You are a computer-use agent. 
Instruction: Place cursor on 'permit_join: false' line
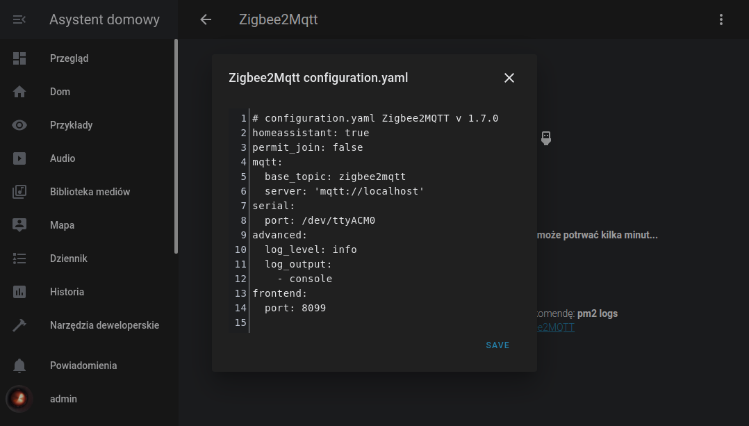(x=308, y=147)
